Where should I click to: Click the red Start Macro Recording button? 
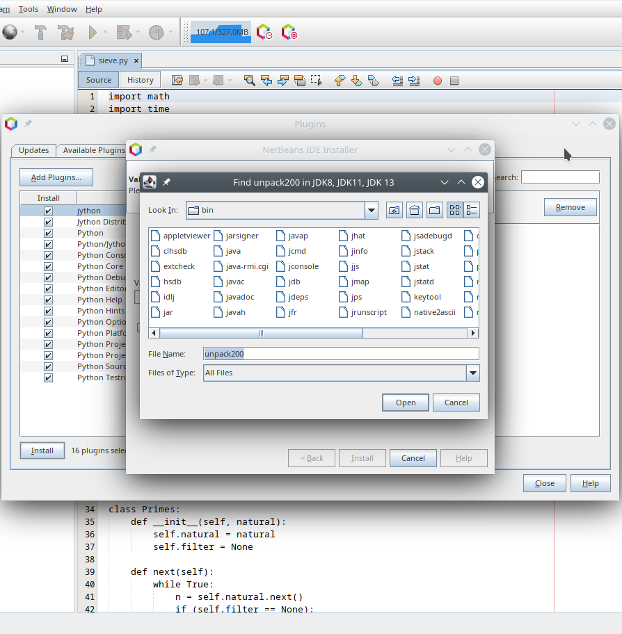tap(438, 81)
